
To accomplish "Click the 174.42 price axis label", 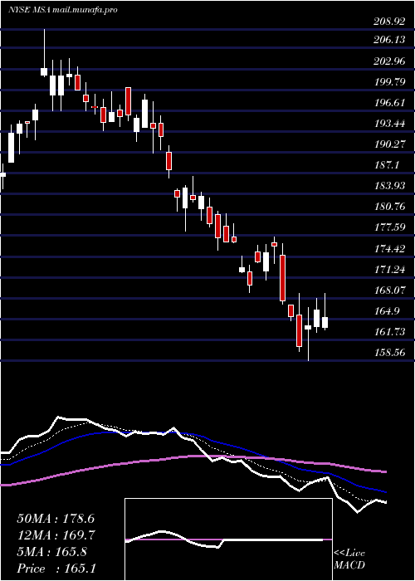I will [x=389, y=249].
